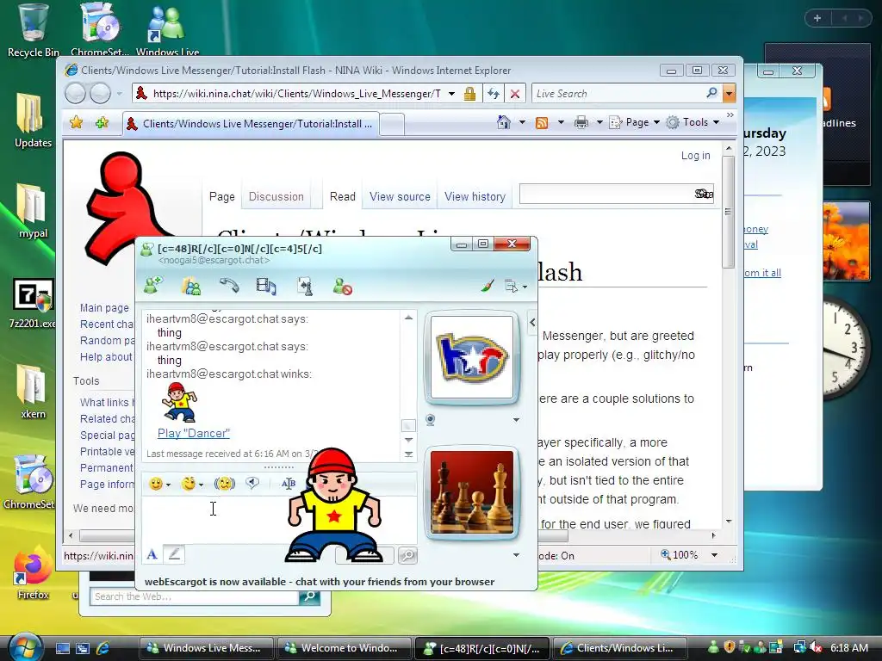Image resolution: width=882 pixels, height=661 pixels.
Task: Click the sidebar add gadget plus button
Action: 817,19
